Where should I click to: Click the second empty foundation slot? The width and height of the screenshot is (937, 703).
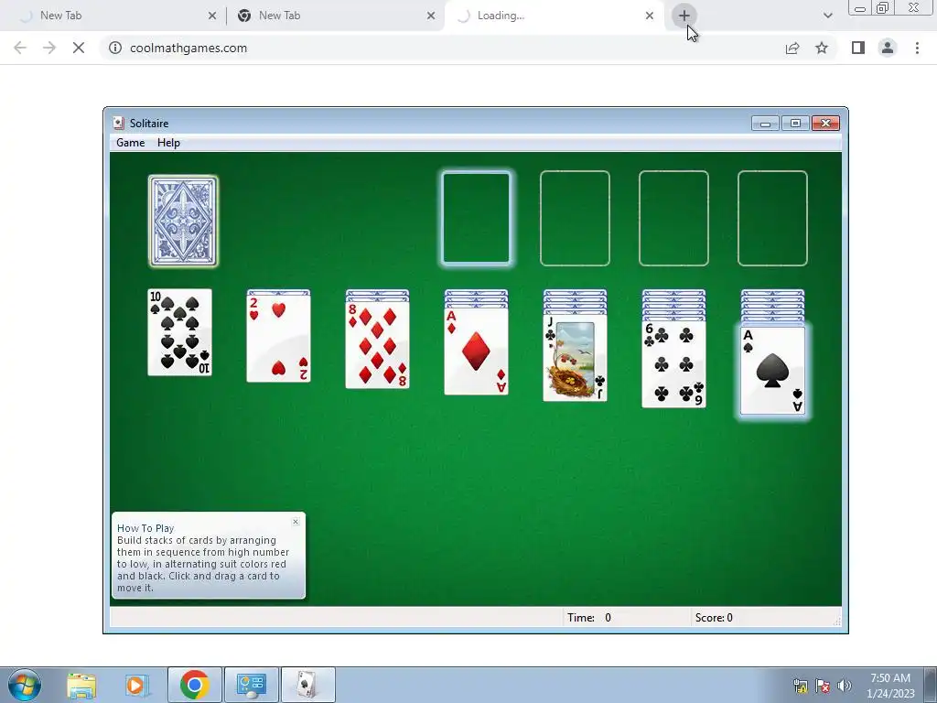click(x=575, y=218)
